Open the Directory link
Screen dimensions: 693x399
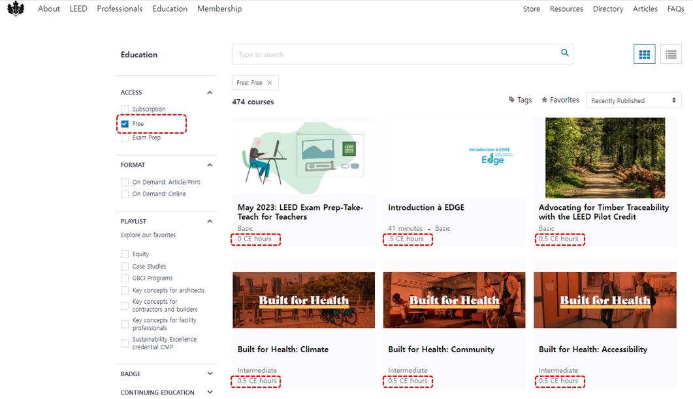tap(607, 9)
